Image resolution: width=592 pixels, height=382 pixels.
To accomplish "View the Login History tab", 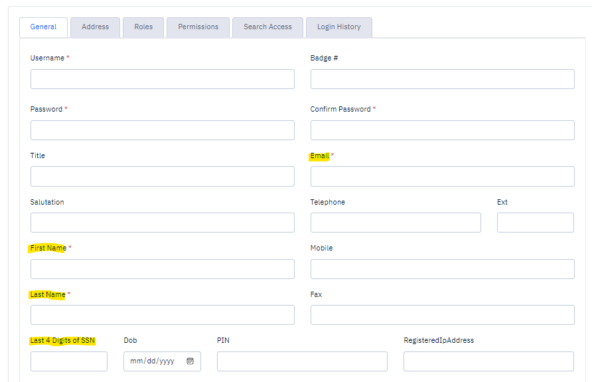I will click(x=338, y=27).
